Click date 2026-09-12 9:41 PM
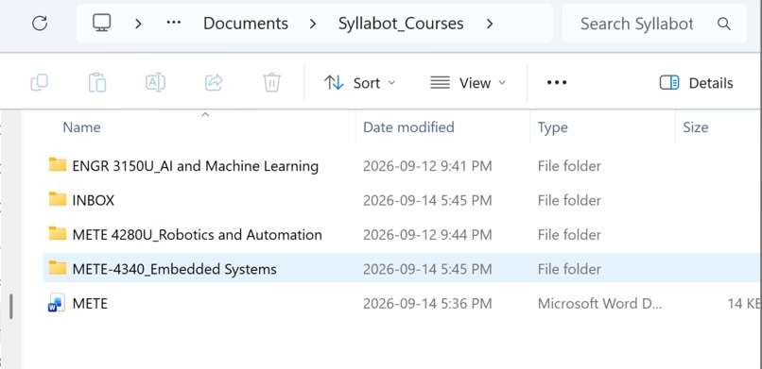The width and height of the screenshot is (762, 369). tap(427, 166)
